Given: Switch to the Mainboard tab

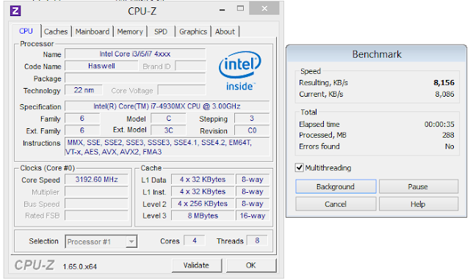Looking at the screenshot, I should point(93,32).
